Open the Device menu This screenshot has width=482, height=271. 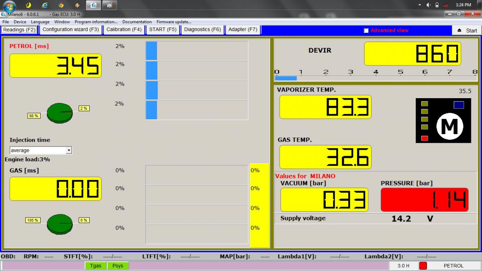click(20, 22)
